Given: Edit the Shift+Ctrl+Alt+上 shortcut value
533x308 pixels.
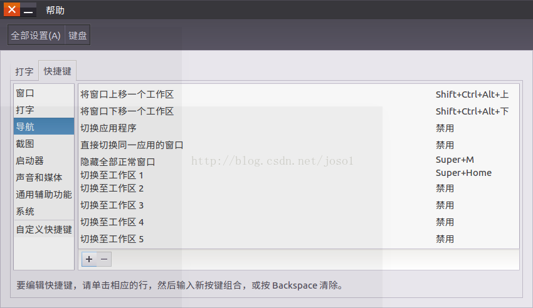Looking at the screenshot, I should 472,95.
